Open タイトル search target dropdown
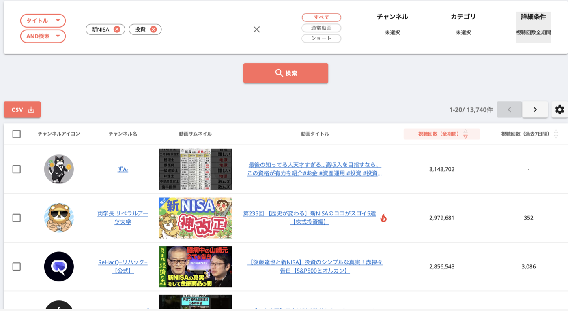568x311 pixels. point(43,21)
